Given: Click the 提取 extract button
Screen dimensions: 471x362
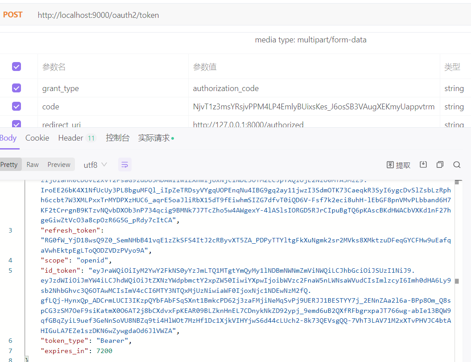Looking at the screenshot, I should point(398,165).
